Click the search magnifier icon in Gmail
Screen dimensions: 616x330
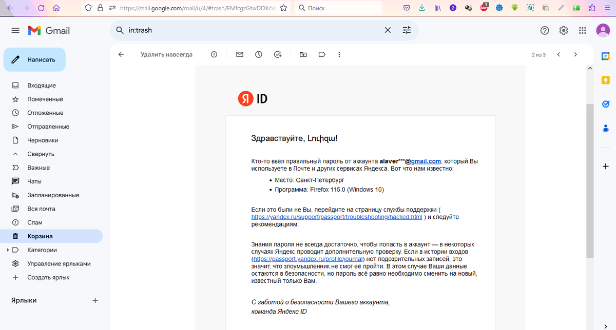120,30
